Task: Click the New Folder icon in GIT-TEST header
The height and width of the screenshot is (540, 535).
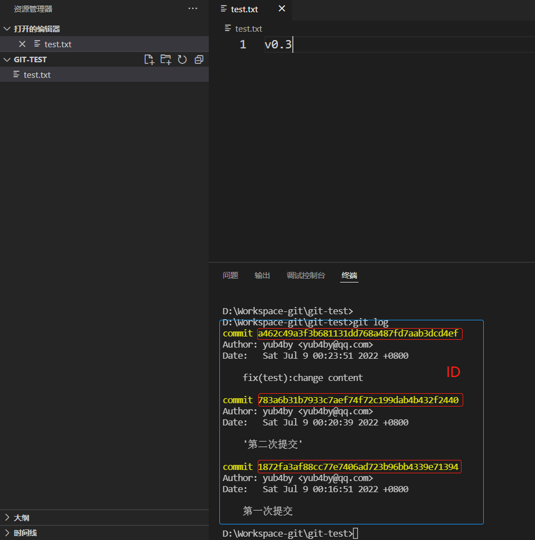Action: click(166, 60)
